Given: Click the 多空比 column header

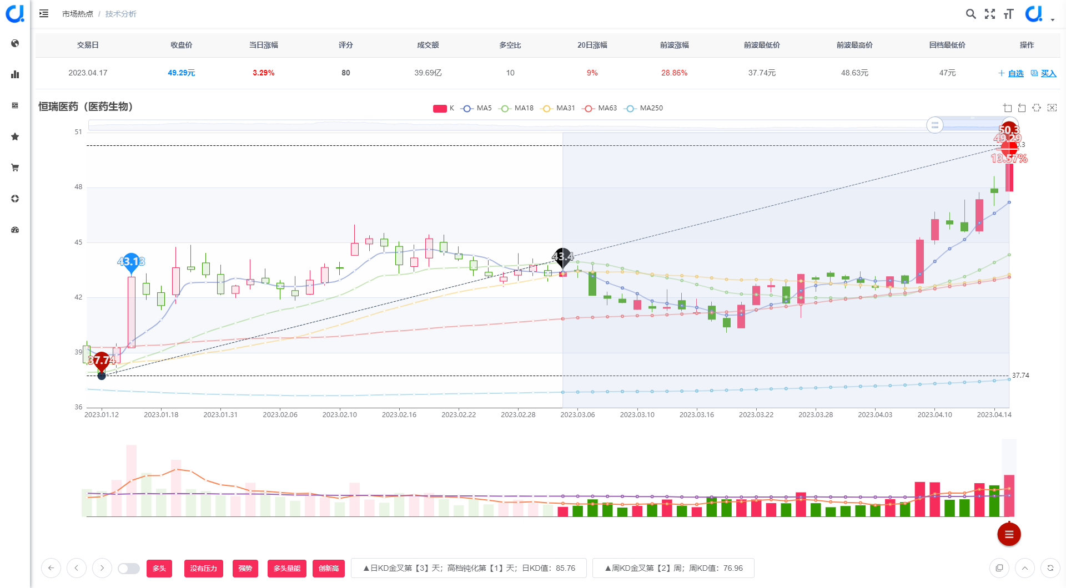Looking at the screenshot, I should coord(510,45).
